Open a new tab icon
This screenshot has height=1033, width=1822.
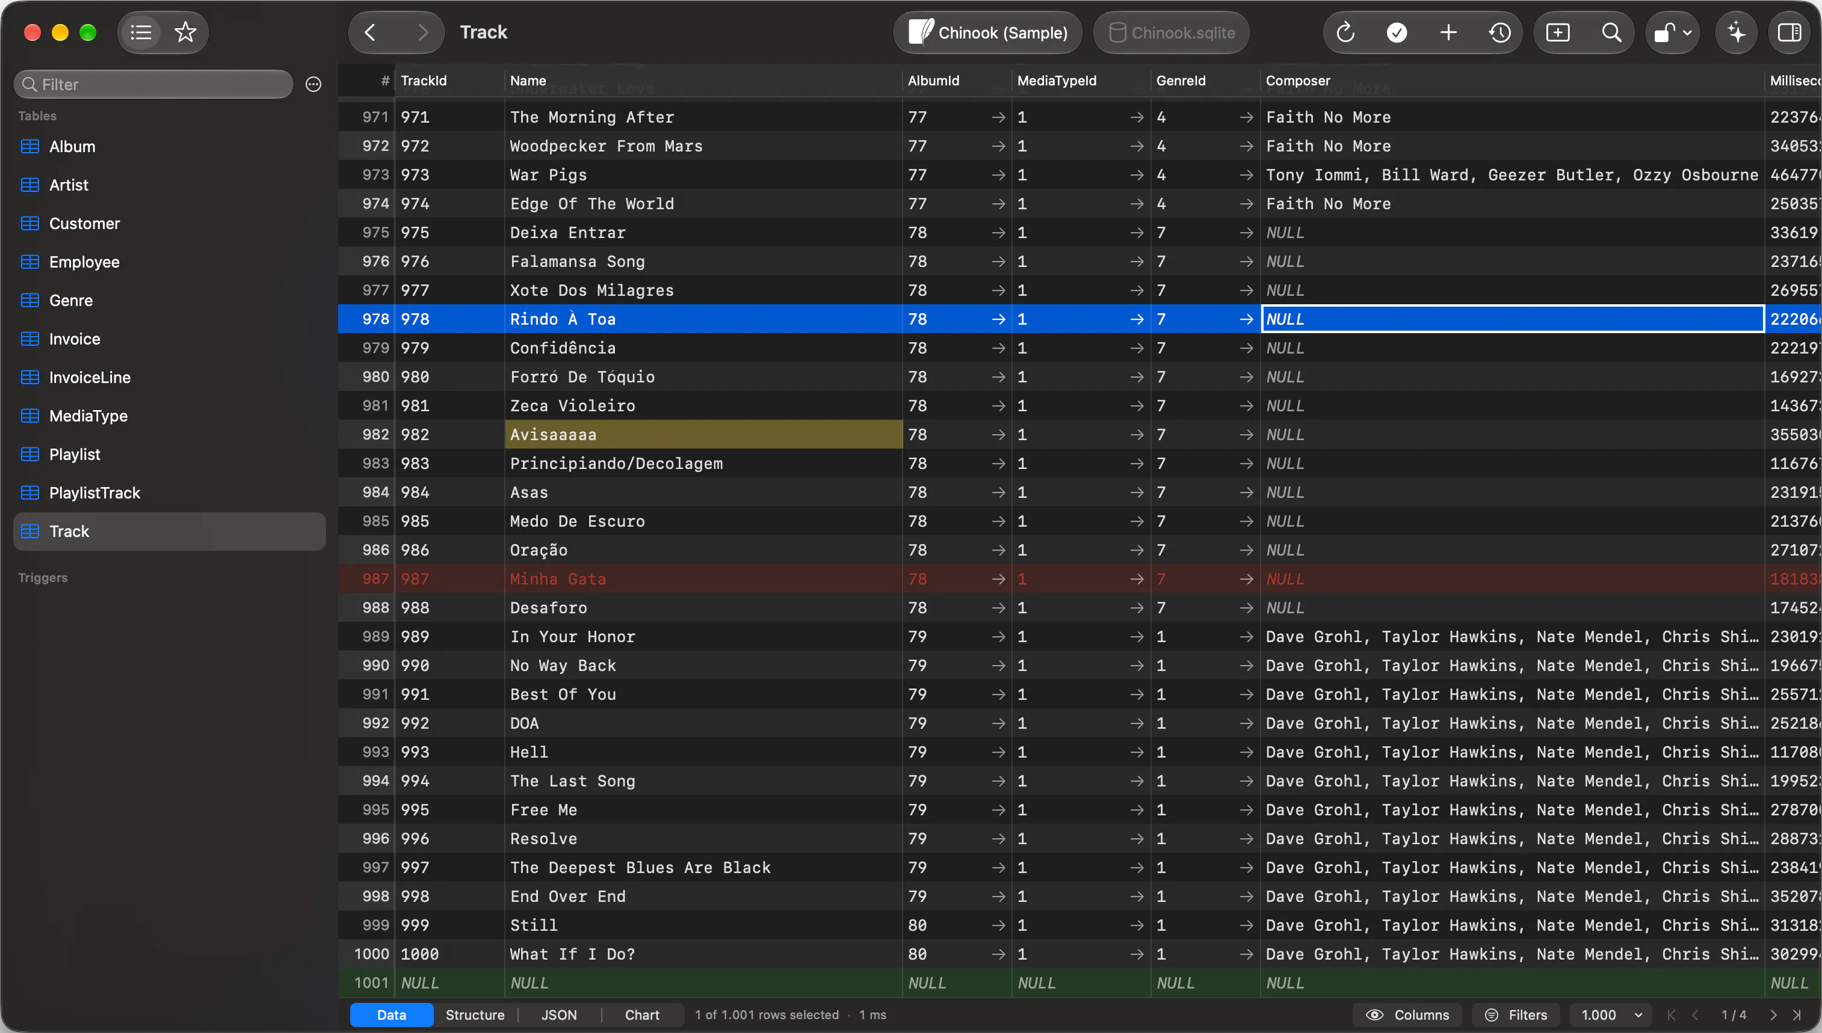(1558, 32)
